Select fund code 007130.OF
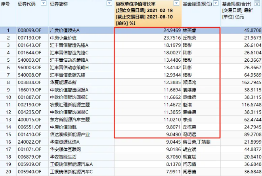This screenshot has width=262, height=176. point(29,38)
